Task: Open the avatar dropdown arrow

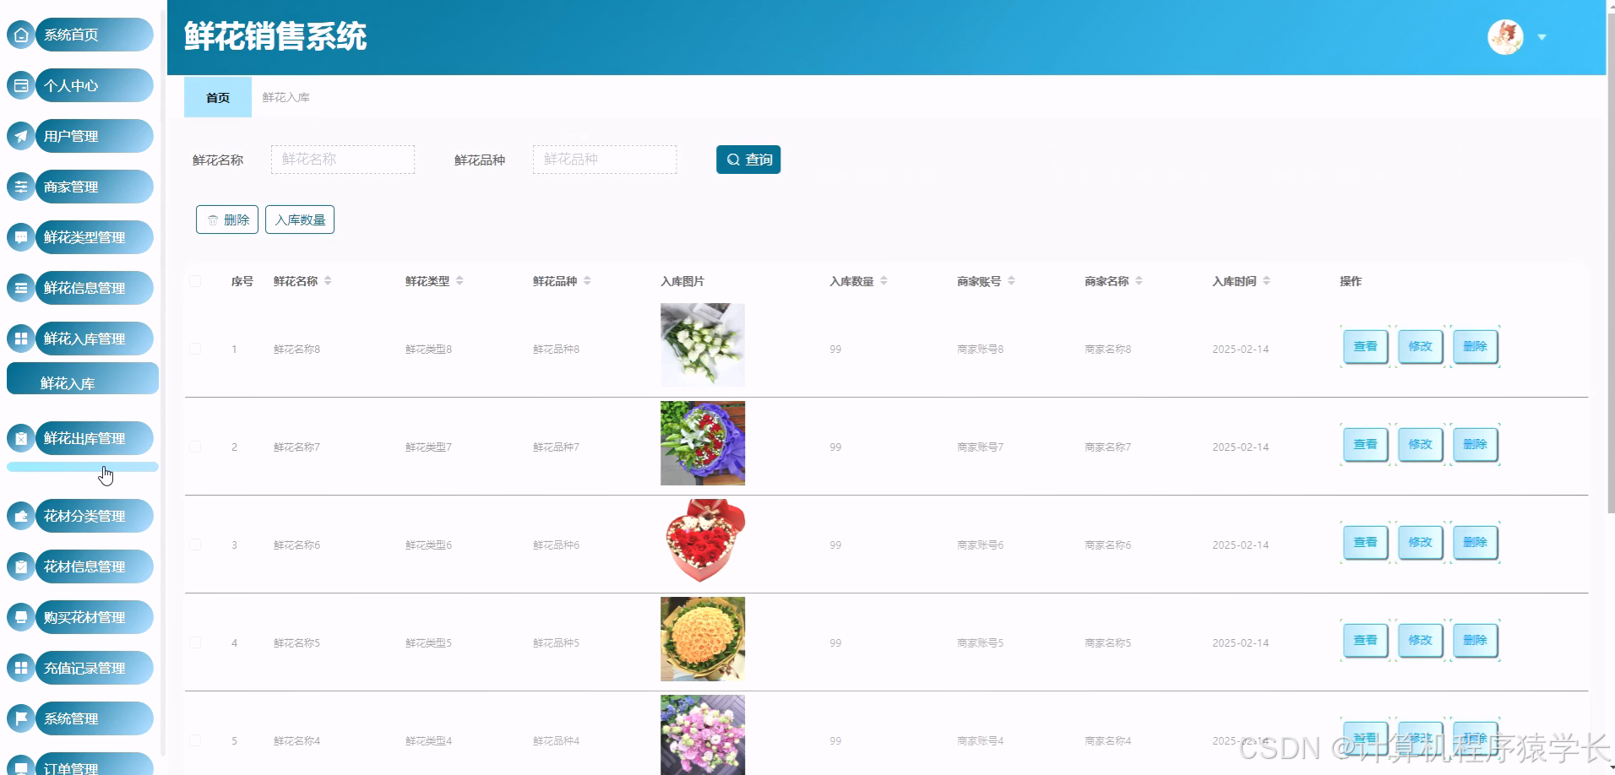Action: click(x=1542, y=37)
